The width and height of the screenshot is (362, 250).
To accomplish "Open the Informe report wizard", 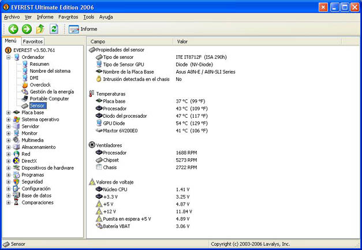I will pyautogui.click(x=83, y=29).
